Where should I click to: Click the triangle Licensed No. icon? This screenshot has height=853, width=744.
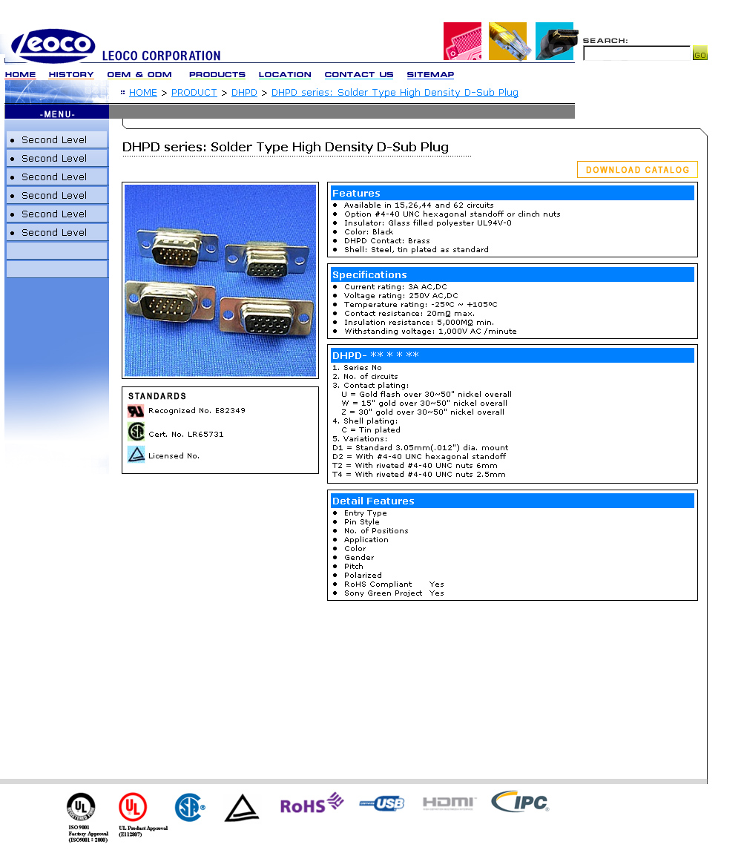(136, 455)
